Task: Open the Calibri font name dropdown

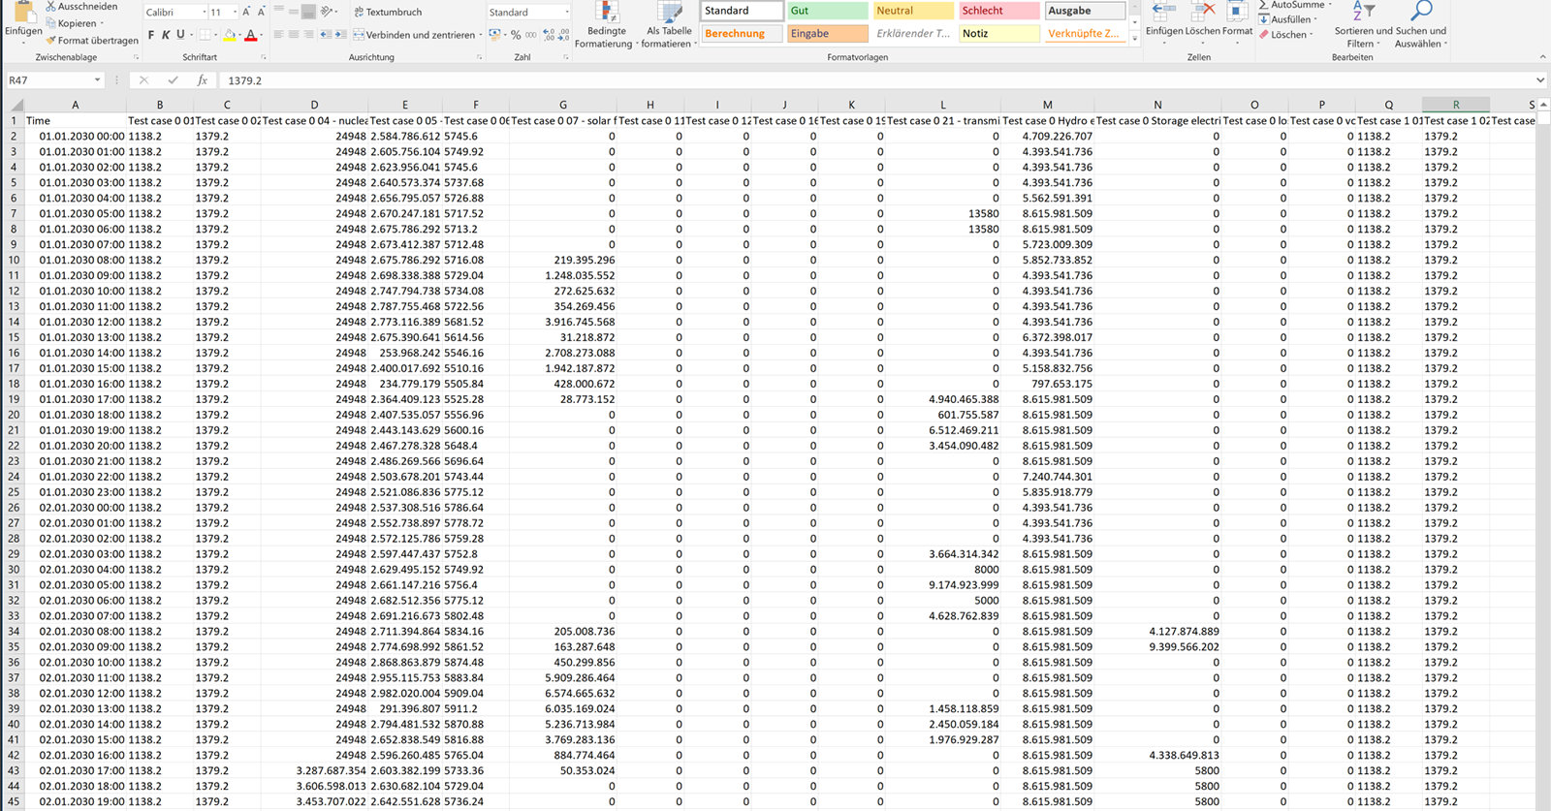Action: tap(205, 13)
